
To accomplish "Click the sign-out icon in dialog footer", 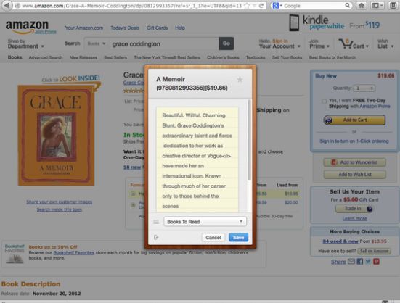I will [156, 237].
